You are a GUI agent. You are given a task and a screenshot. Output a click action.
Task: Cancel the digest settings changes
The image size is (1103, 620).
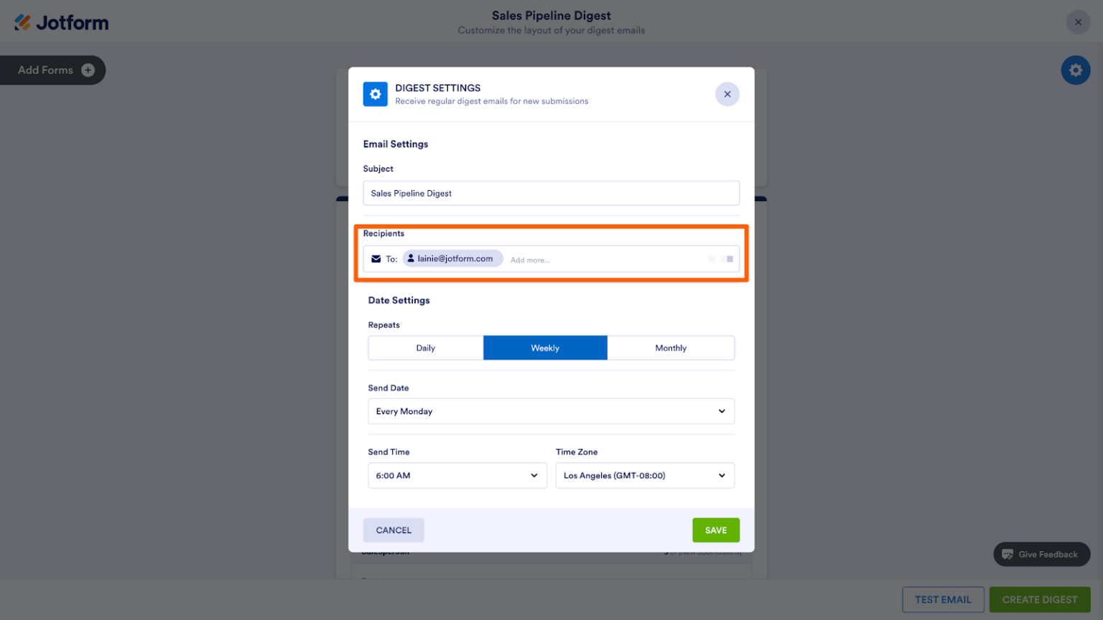coord(393,530)
